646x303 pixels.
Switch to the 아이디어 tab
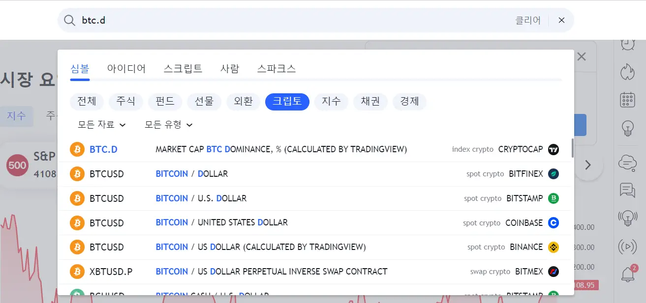pos(126,68)
